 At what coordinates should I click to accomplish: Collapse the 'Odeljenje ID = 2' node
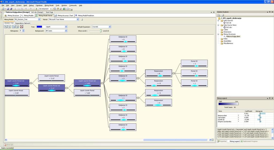(x=138, y=78)
